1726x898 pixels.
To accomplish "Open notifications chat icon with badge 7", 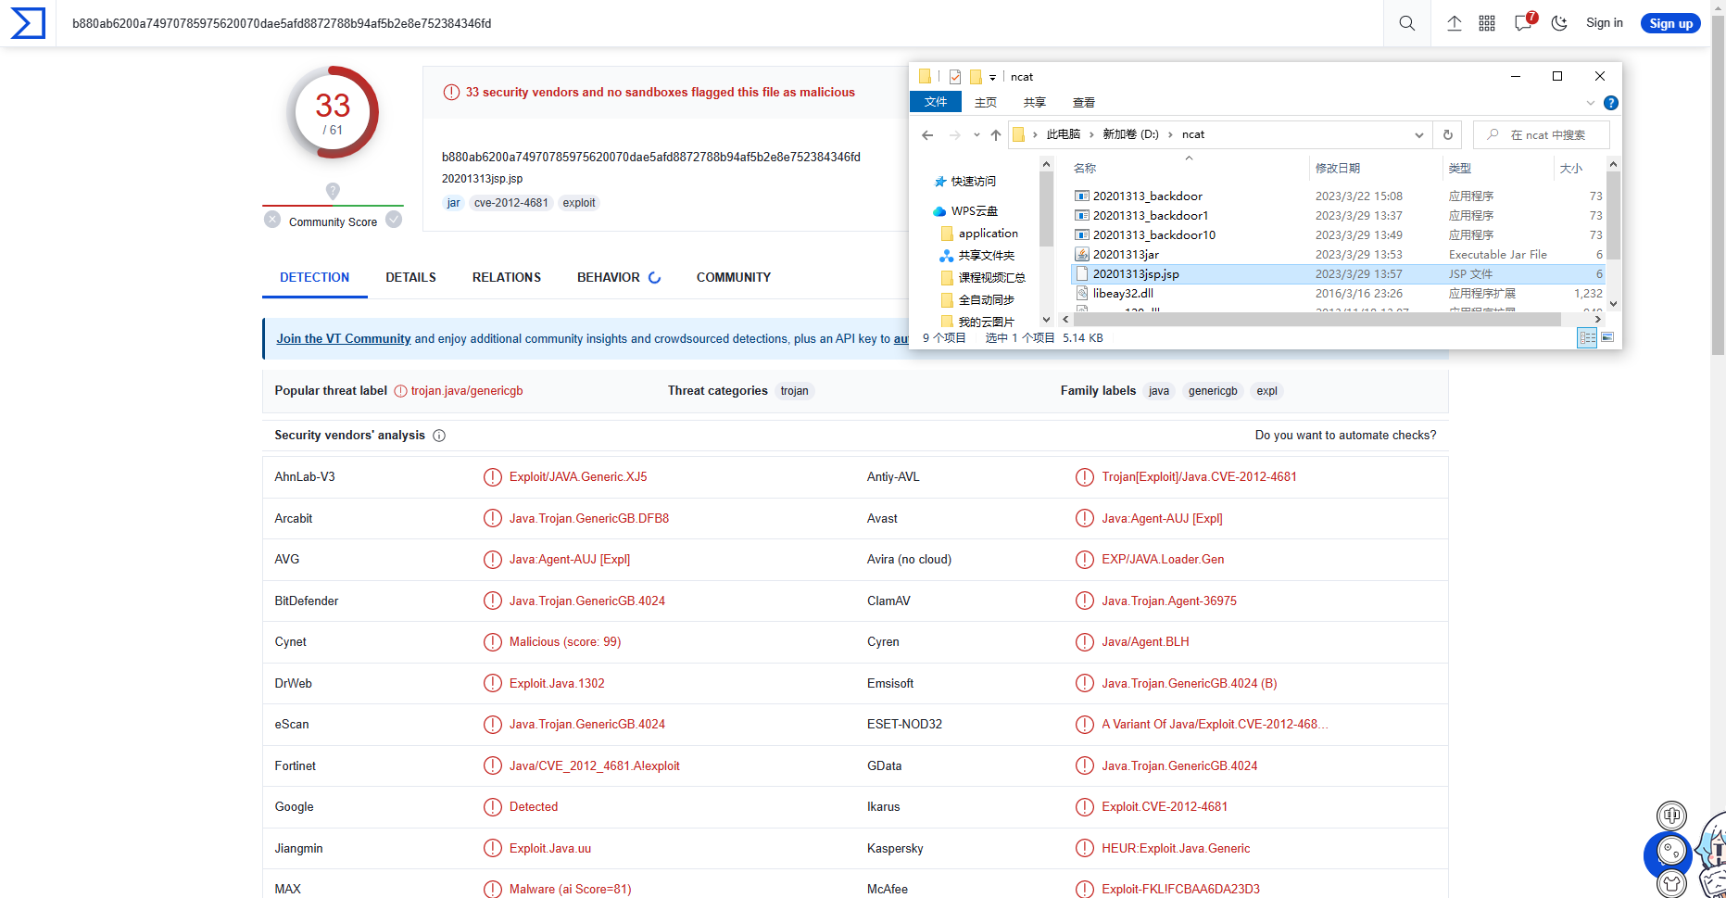I will point(1524,22).
